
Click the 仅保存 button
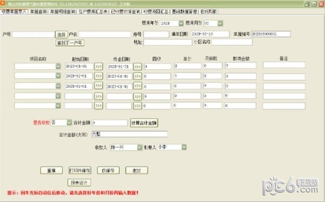tap(108, 171)
